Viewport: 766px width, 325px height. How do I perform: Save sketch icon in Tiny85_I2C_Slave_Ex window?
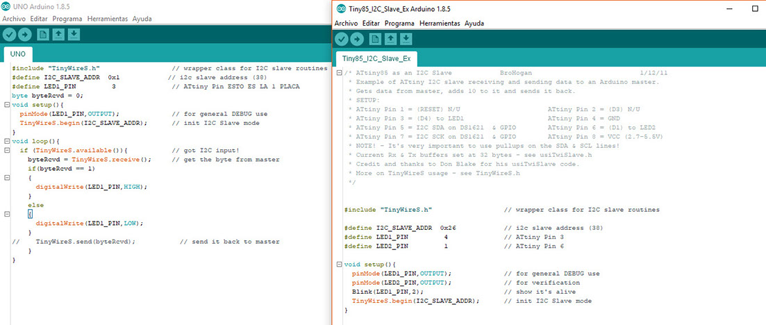tap(406, 39)
